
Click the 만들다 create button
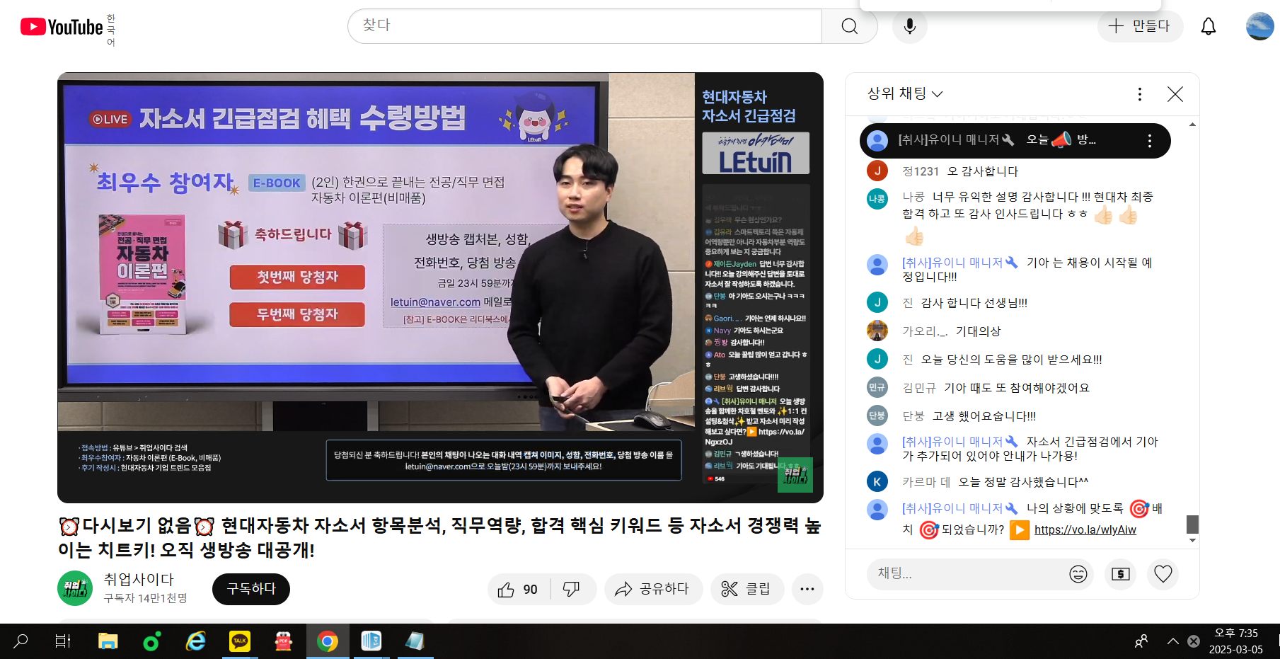[1139, 26]
